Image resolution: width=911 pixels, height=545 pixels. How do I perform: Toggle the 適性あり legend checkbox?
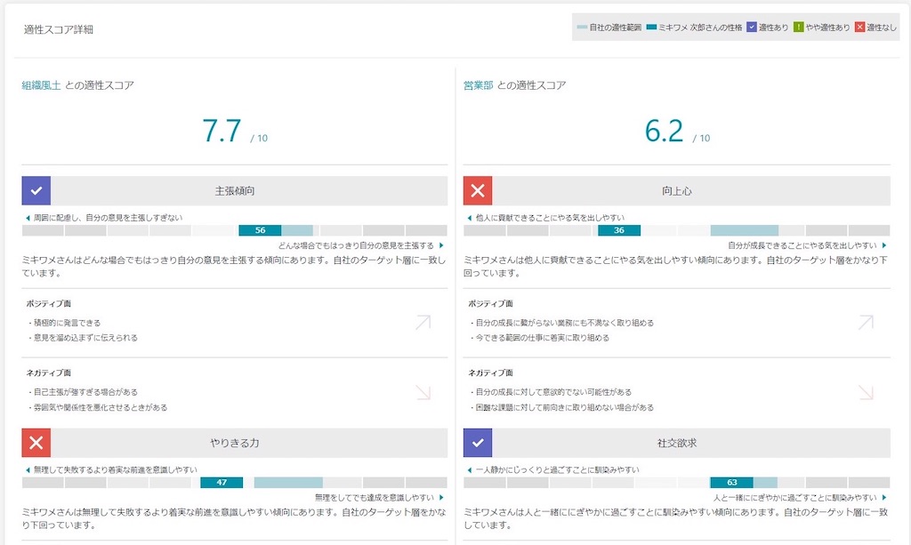click(752, 27)
